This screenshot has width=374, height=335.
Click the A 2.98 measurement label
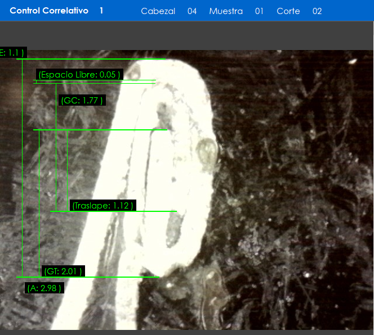pyautogui.click(x=44, y=288)
